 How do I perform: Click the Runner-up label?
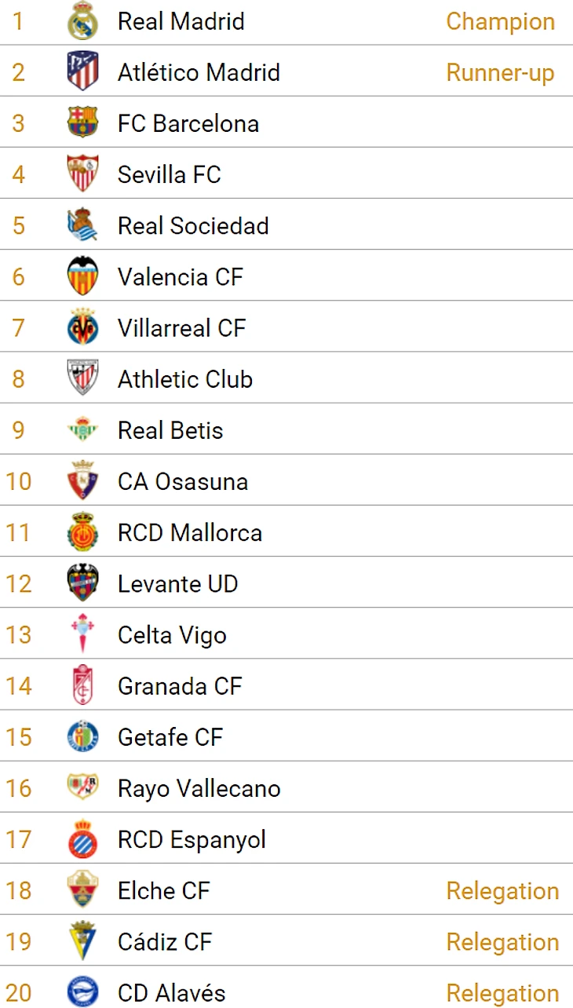pos(501,72)
